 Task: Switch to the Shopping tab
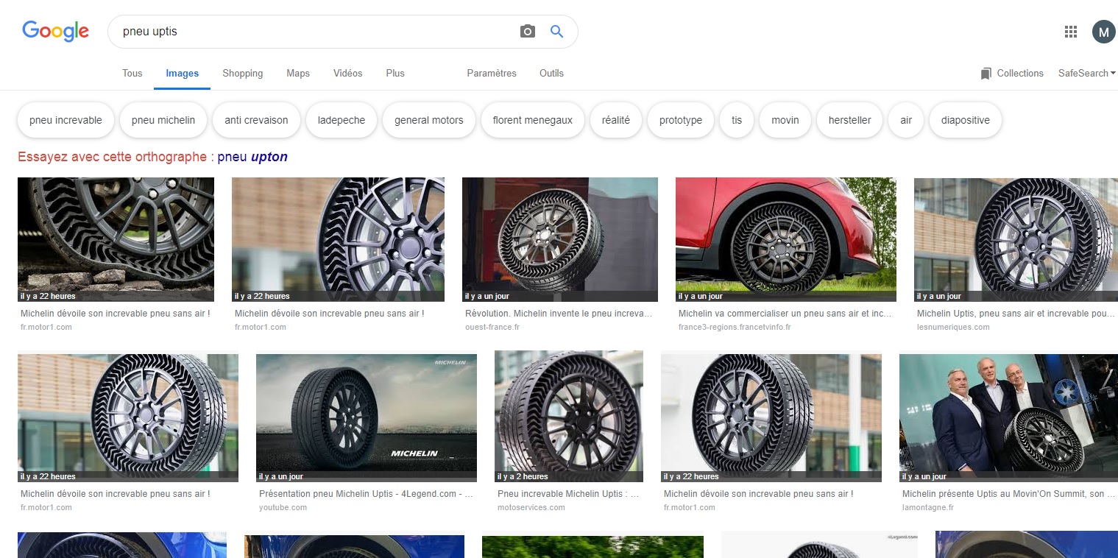[243, 73]
